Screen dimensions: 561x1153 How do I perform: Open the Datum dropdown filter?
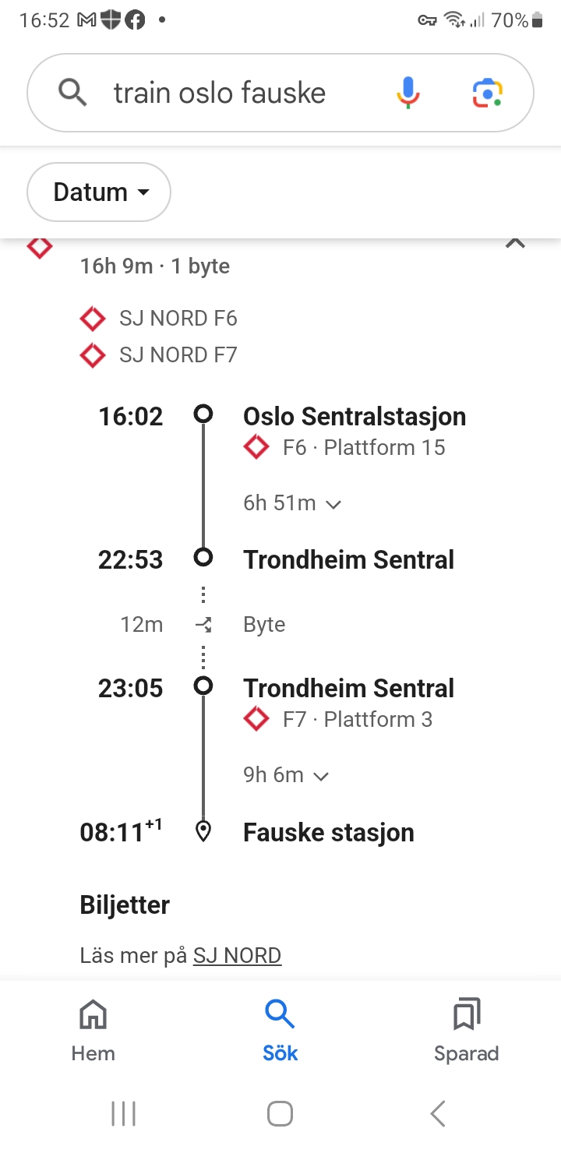click(99, 192)
